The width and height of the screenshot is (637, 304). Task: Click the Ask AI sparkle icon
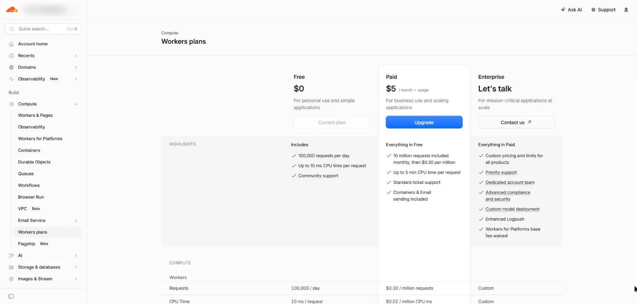click(x=563, y=10)
